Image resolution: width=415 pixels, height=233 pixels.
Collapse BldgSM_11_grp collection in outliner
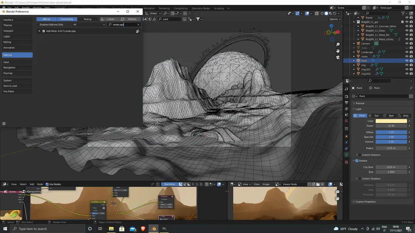354,22
